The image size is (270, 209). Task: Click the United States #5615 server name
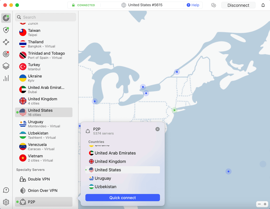click(145, 5)
